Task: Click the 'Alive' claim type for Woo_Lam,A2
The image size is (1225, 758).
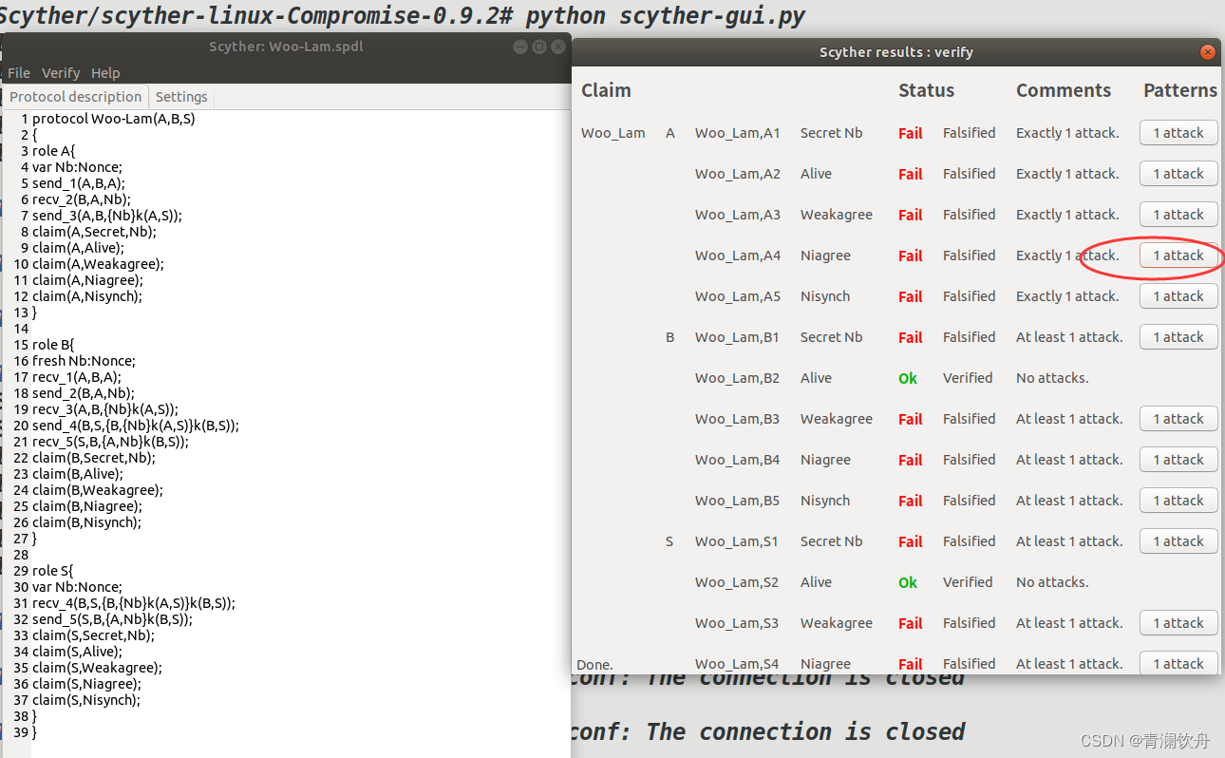Action: 816,174
